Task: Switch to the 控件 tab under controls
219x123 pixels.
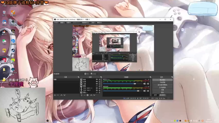Action: pyautogui.click(x=155, y=95)
